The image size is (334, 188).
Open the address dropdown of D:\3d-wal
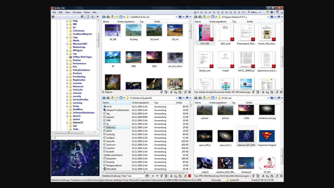(268, 98)
